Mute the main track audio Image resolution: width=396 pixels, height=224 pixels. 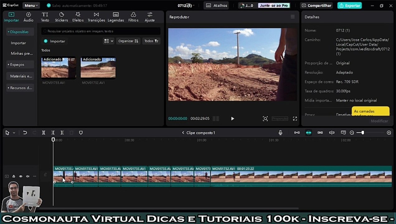point(27,176)
